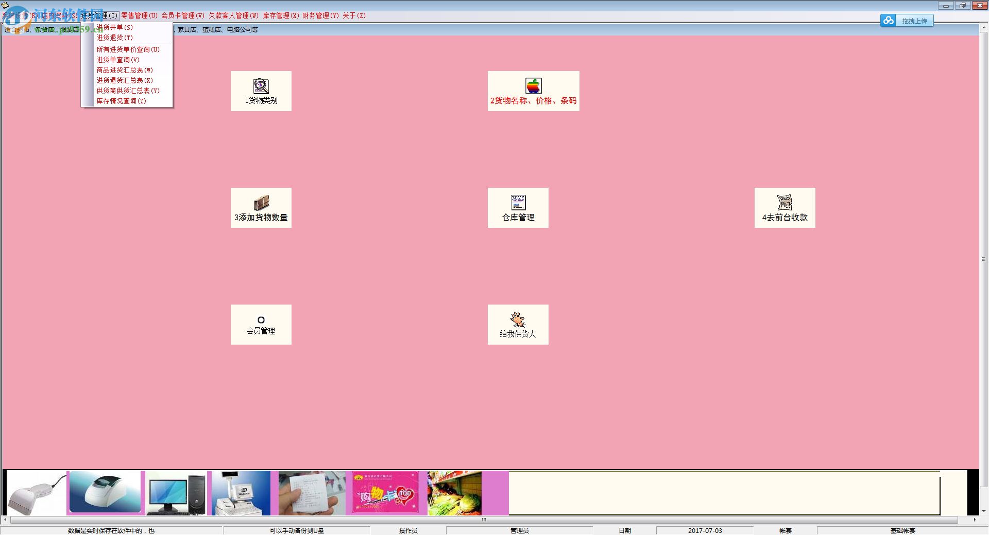Click the POS cash register thumbnail
The width and height of the screenshot is (989, 535).
pyautogui.click(x=241, y=493)
